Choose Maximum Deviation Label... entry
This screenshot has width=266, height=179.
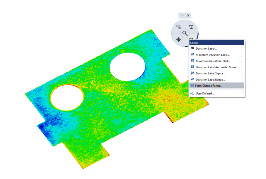point(217,61)
